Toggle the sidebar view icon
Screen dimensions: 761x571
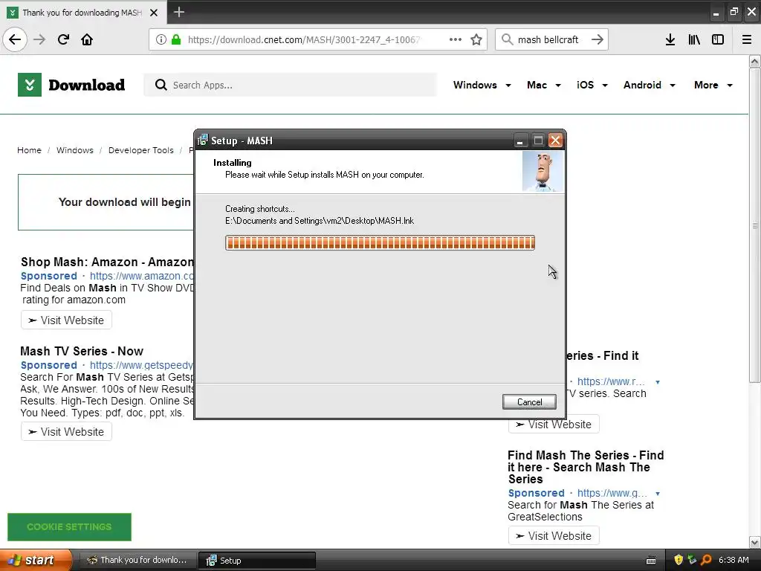[718, 39]
